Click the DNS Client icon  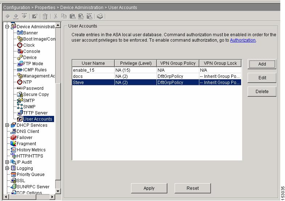(x=13, y=131)
